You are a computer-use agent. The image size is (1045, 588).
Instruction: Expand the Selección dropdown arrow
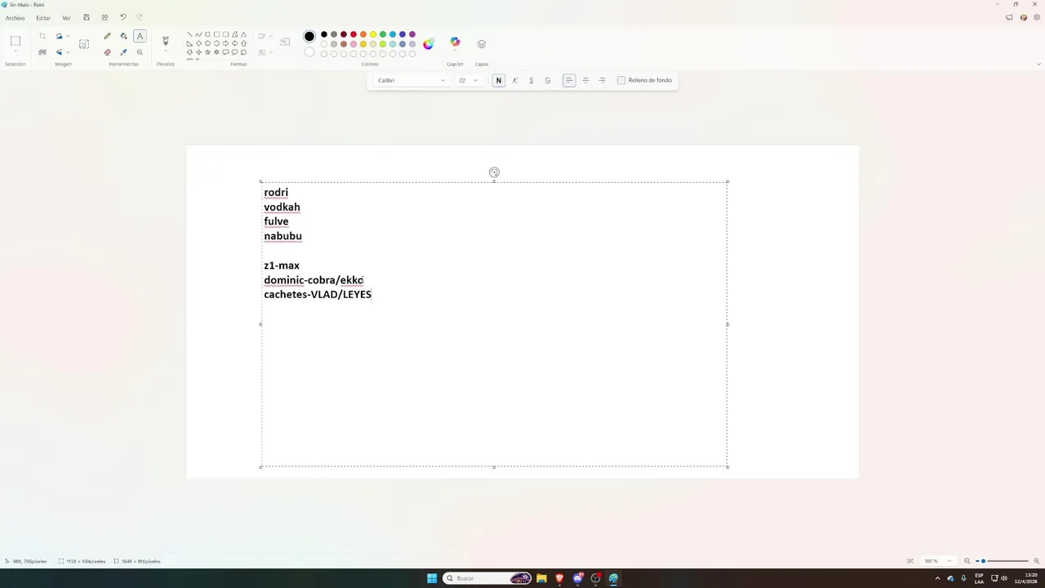(16, 51)
